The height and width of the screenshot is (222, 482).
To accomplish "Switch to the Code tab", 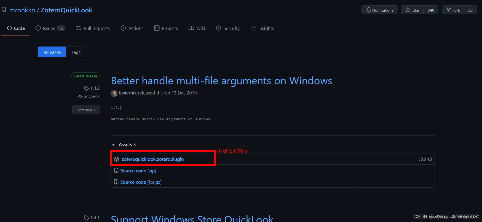I will 16,28.
